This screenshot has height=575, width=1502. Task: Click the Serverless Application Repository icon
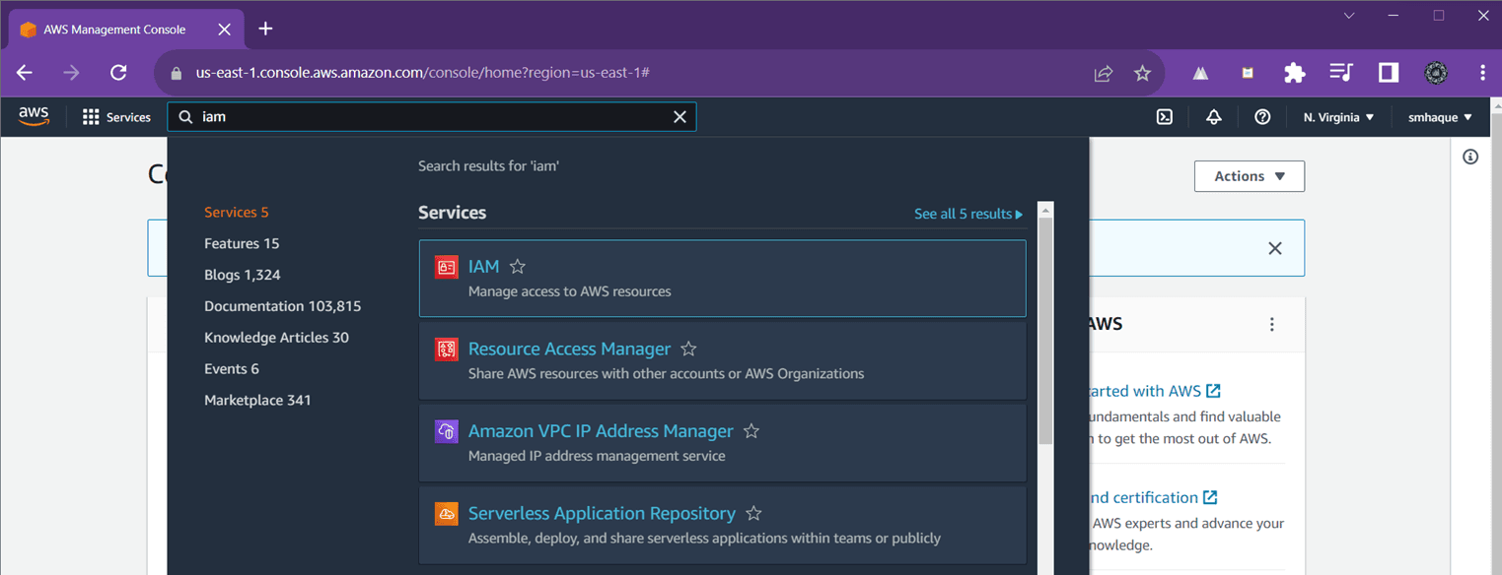point(446,513)
